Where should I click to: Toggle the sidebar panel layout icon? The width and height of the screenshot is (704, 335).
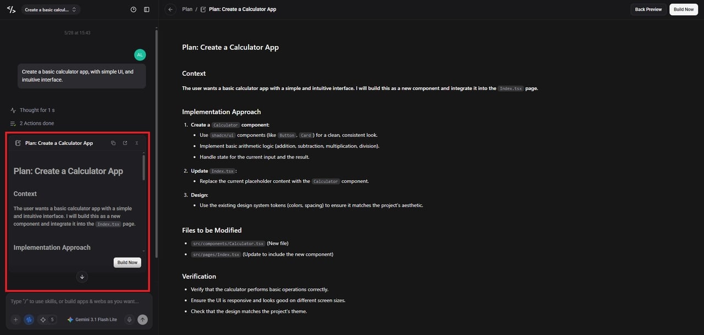(x=146, y=9)
